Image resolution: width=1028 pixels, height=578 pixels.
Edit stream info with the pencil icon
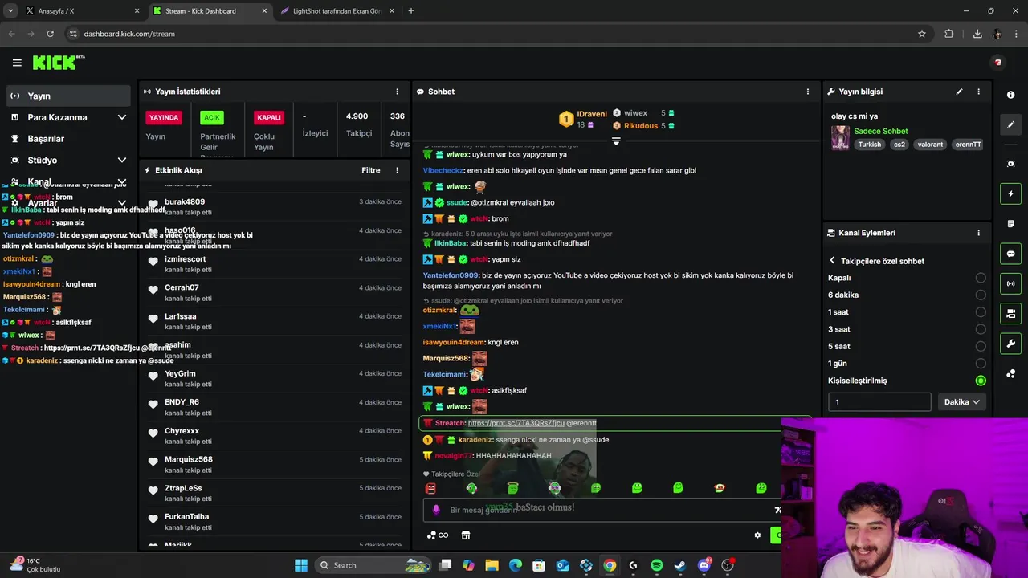tap(959, 92)
